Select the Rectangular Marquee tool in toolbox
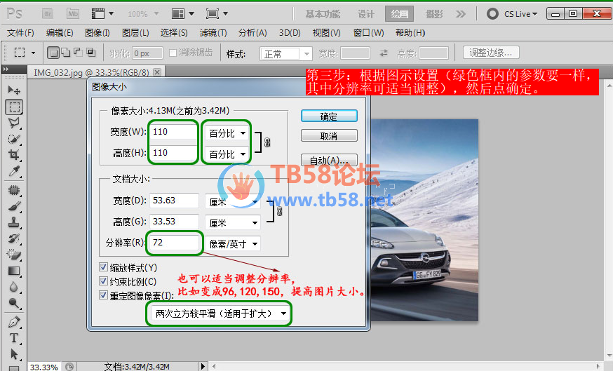613x371 pixels. [x=14, y=107]
